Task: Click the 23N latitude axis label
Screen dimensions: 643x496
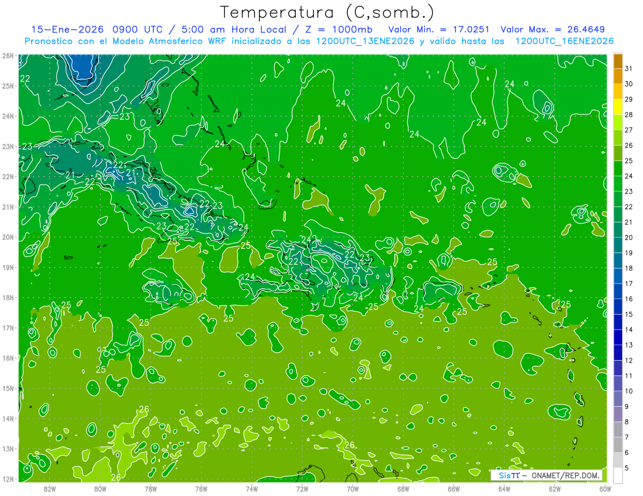Action: point(8,146)
